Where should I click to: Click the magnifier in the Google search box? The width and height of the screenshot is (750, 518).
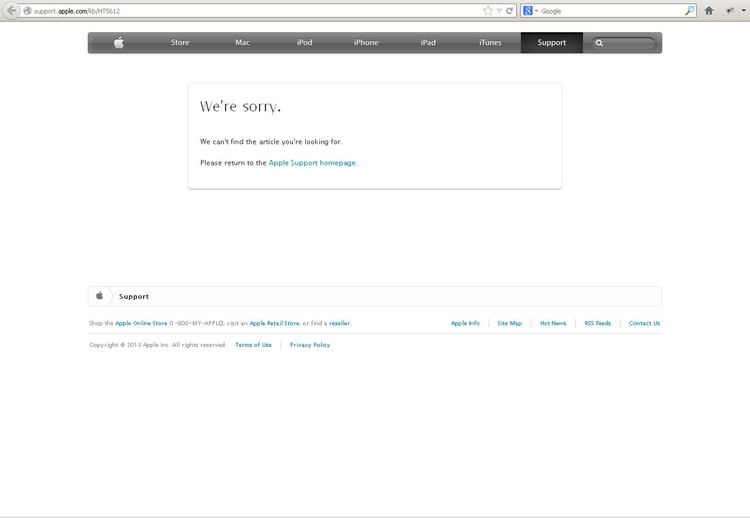coord(689,11)
